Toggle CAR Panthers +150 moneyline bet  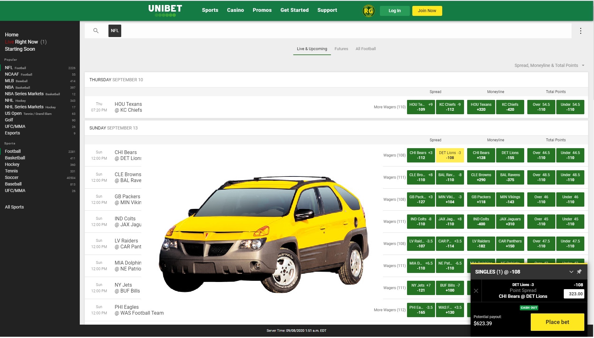click(510, 244)
